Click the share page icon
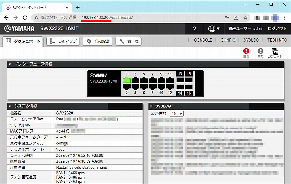 click(236, 18)
